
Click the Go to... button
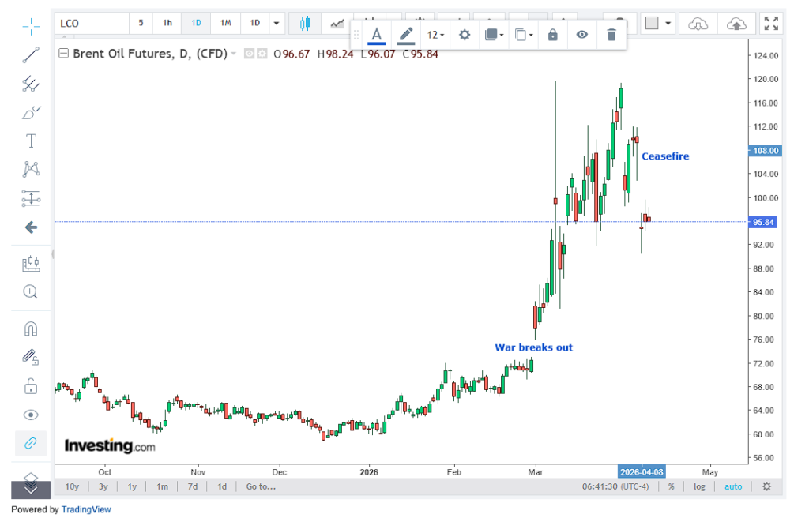[261, 486]
